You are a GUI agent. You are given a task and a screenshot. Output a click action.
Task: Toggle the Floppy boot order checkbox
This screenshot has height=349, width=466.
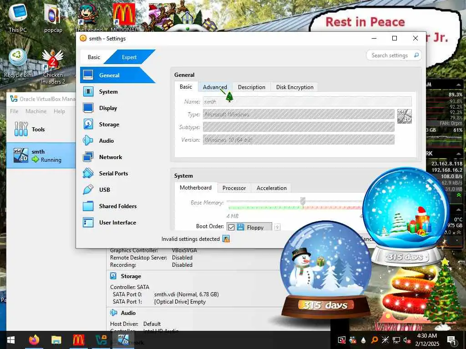pyautogui.click(x=231, y=227)
